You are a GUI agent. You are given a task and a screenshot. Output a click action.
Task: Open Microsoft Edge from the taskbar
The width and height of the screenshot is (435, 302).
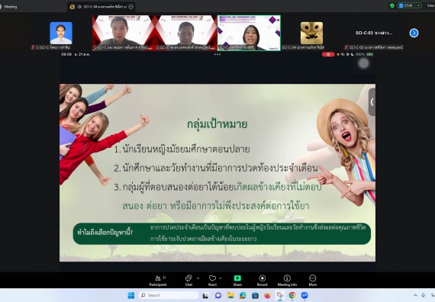coord(243,296)
